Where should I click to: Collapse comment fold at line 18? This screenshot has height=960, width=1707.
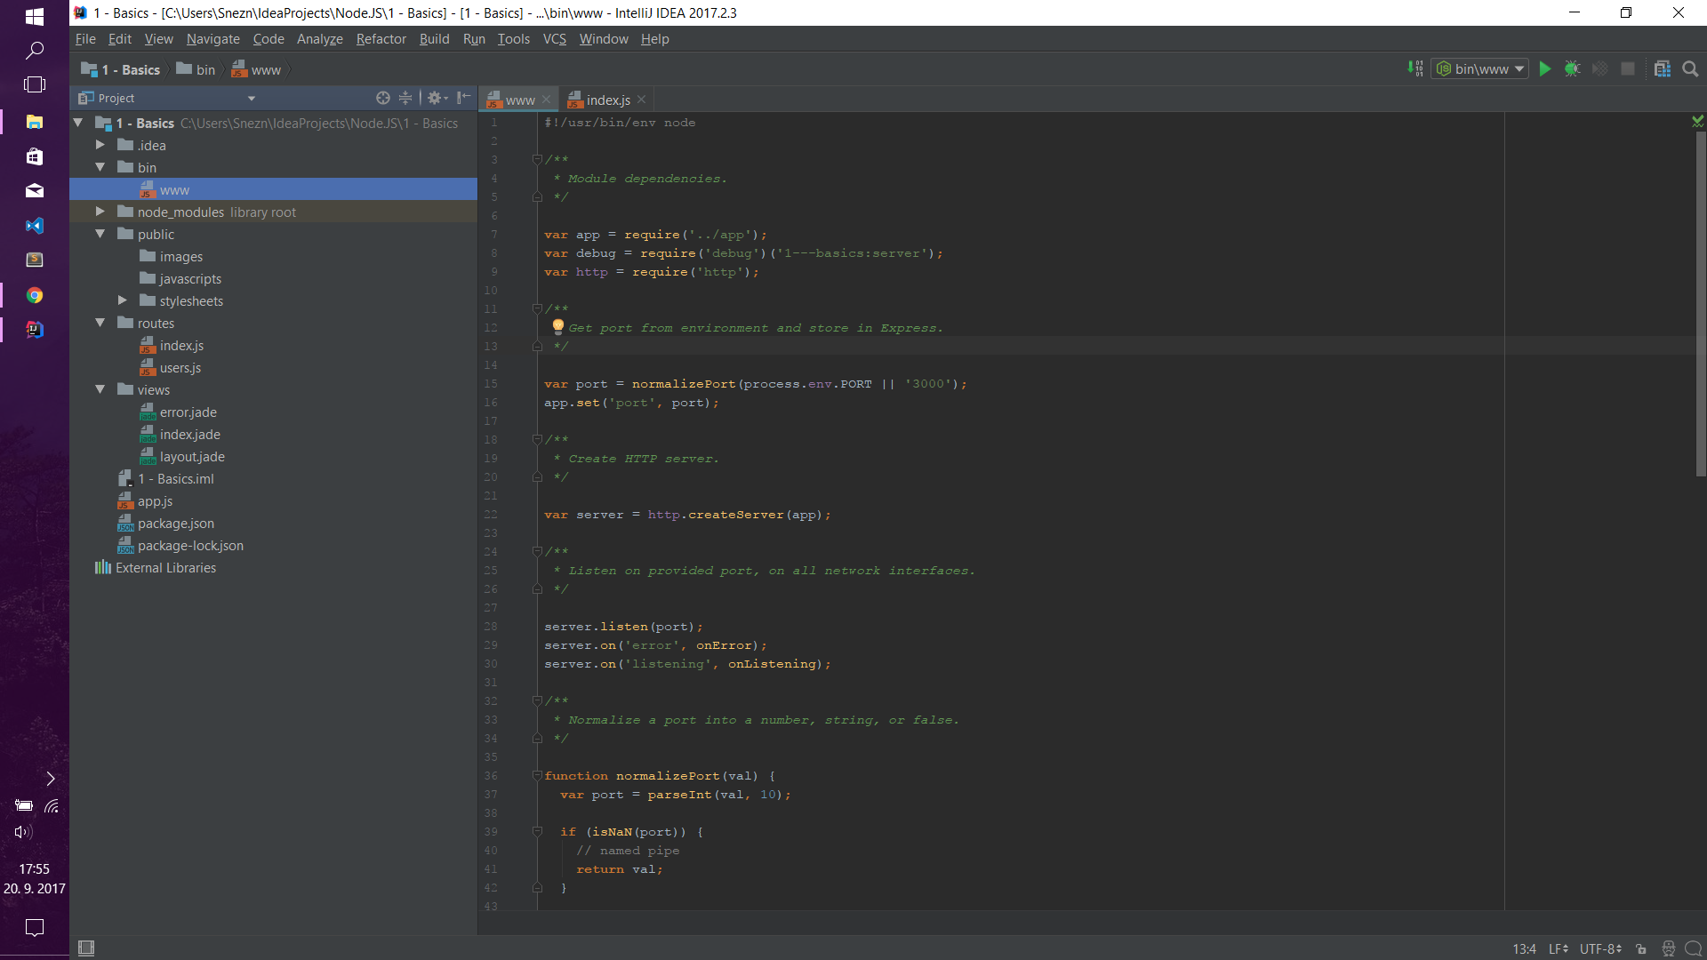point(537,440)
